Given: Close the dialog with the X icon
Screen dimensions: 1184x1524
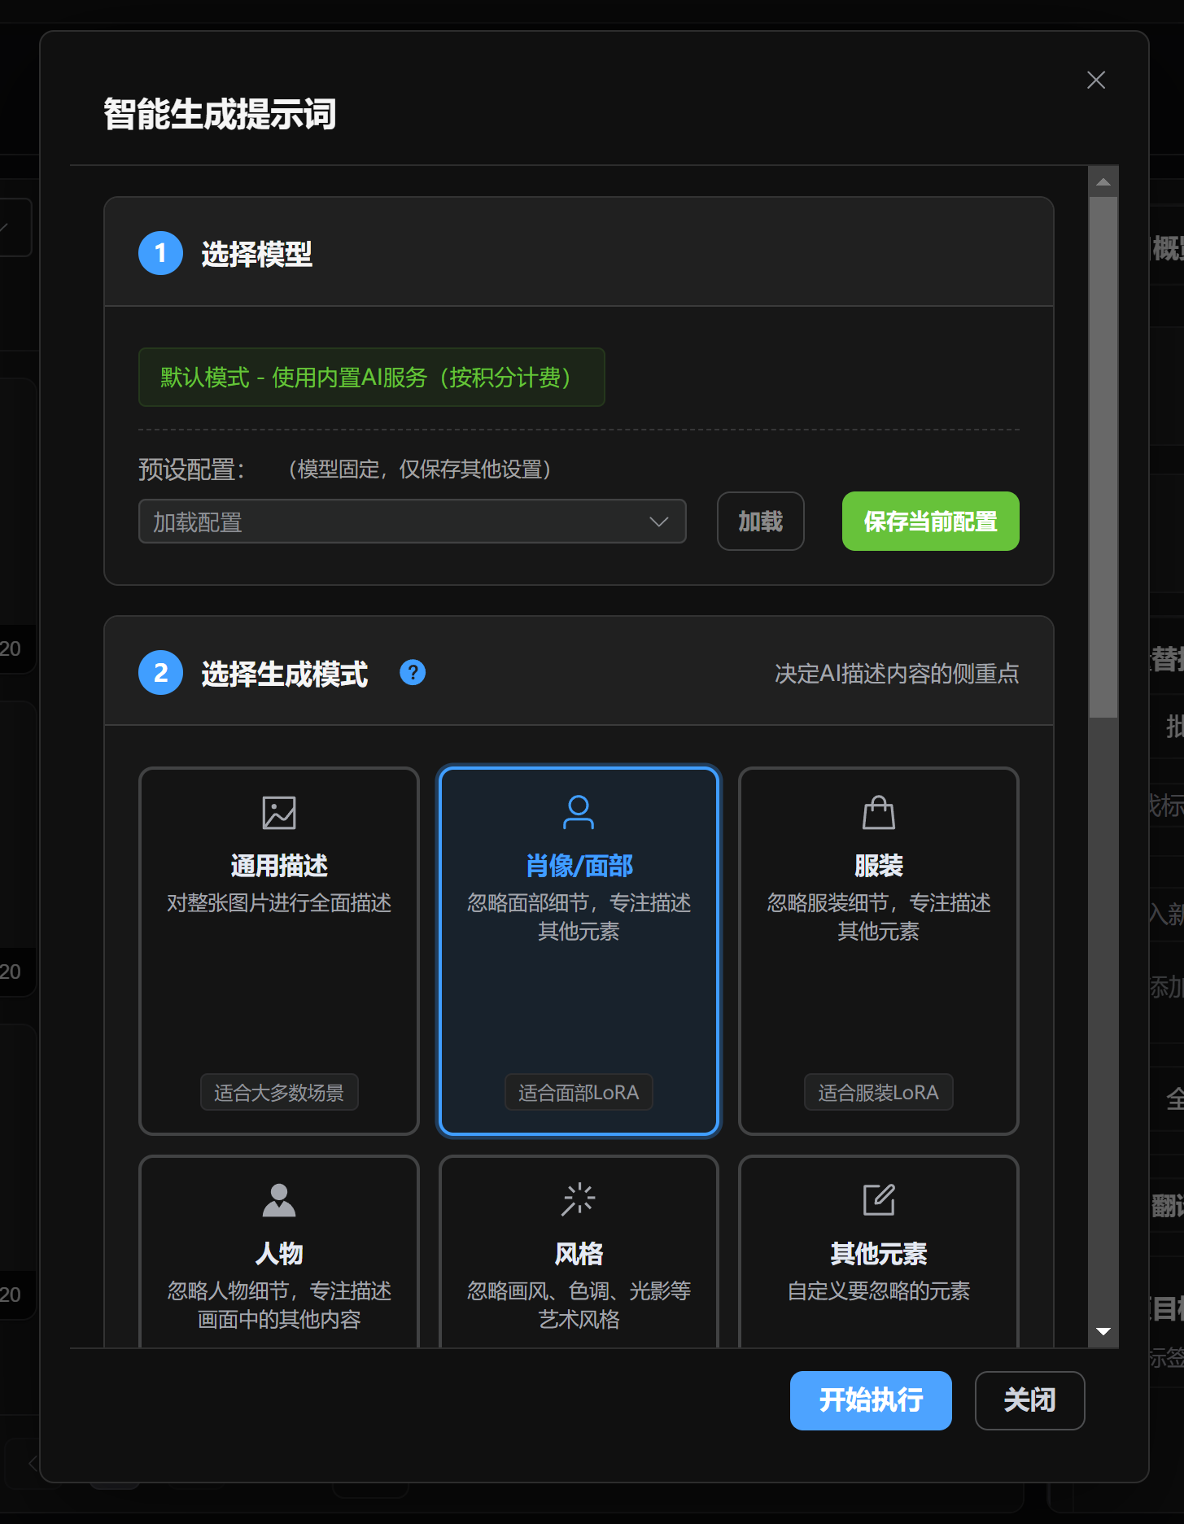Looking at the screenshot, I should point(1095,80).
